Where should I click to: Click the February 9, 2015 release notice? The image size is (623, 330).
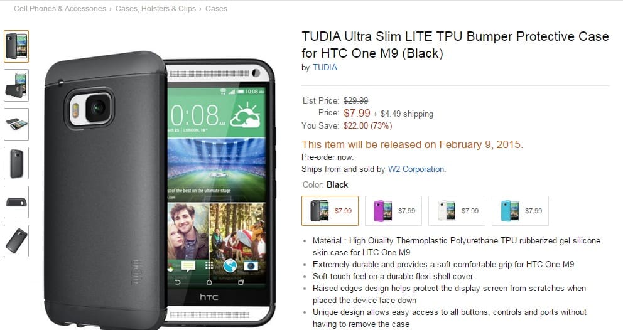click(x=412, y=144)
